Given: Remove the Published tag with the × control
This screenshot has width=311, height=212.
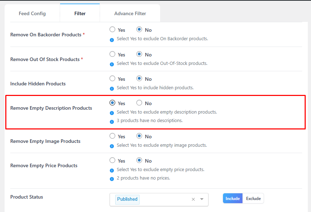Looking at the screenshot, I should coord(193,199).
